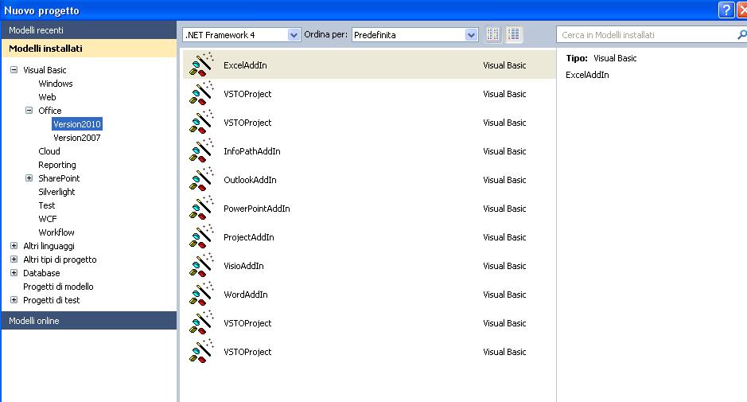Open the Modelli online section

[x=88, y=321]
